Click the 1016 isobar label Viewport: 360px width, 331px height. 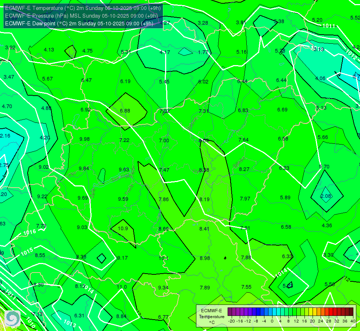coord(29,232)
